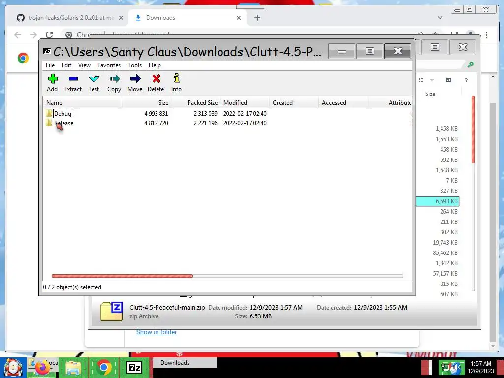Click the Start button with Santa icon

click(13, 367)
